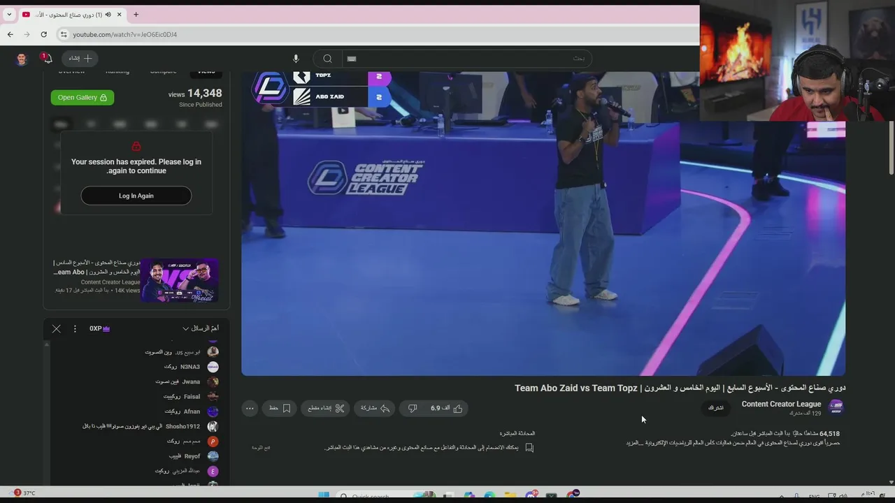The width and height of the screenshot is (895, 503).
Task: Click the Afnan chat message
Action: pyautogui.click(x=182, y=411)
